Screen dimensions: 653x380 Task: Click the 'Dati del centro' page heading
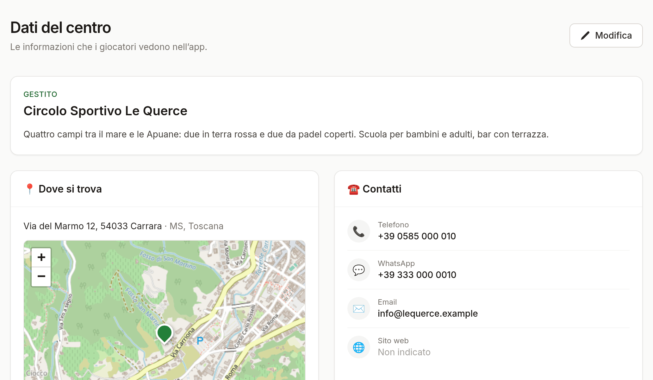tap(60, 28)
